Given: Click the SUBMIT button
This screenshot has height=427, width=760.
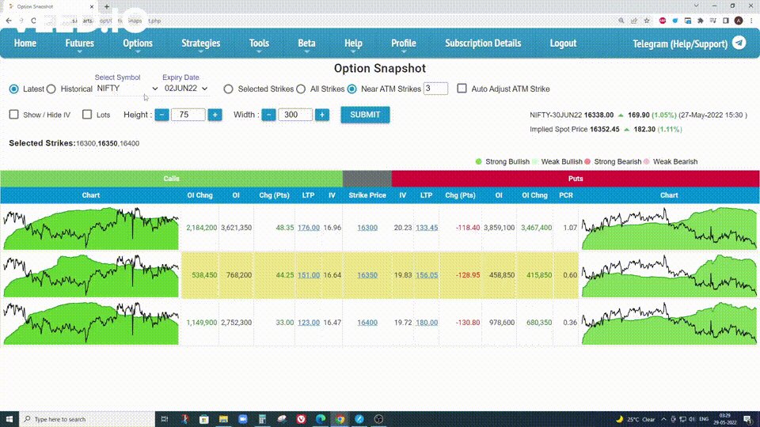Looking at the screenshot, I should click(x=365, y=115).
